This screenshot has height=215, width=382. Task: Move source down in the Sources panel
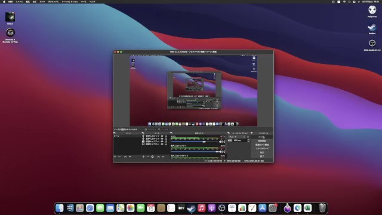click(x=163, y=156)
